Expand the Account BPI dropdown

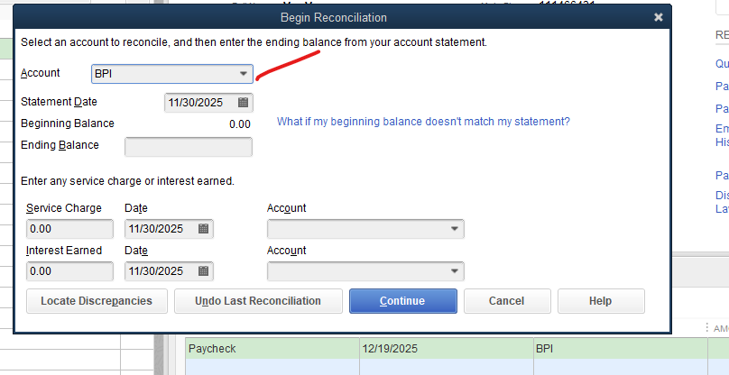coord(243,74)
